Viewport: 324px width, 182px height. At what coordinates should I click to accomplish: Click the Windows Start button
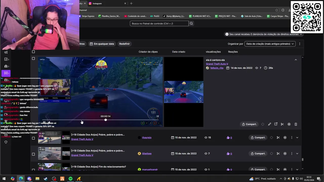tap(4, 179)
